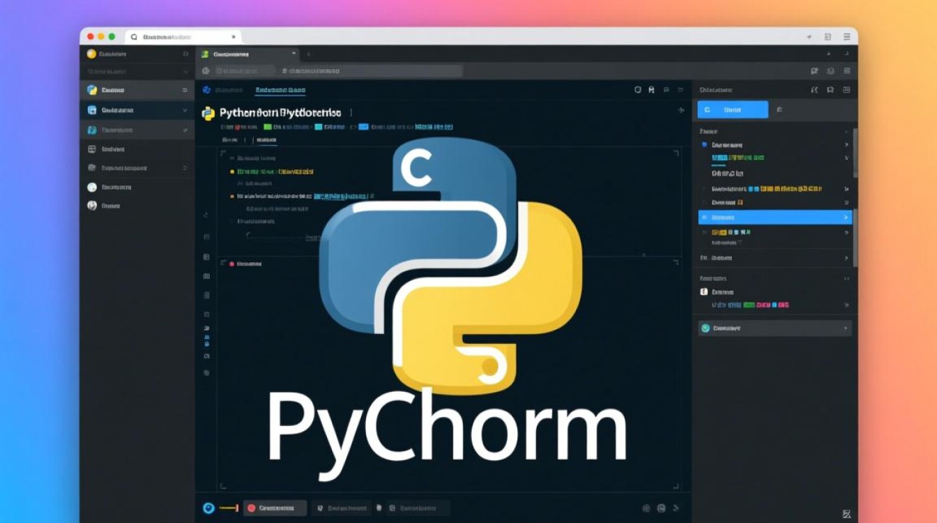Image resolution: width=937 pixels, height=523 pixels.
Task: Click the teal circle icon in the bottom right panel row
Action: (x=705, y=328)
